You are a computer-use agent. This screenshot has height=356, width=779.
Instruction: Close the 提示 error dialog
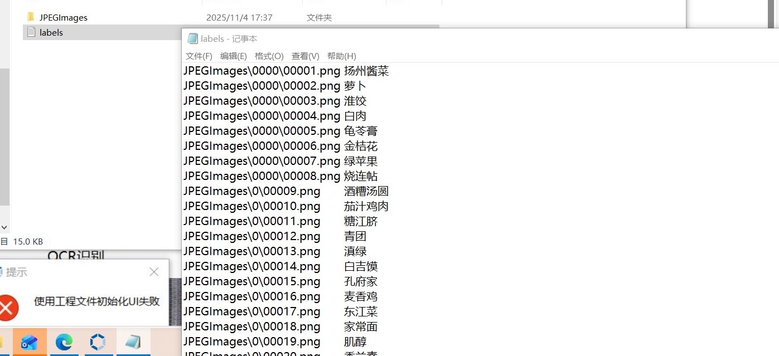[x=154, y=272]
